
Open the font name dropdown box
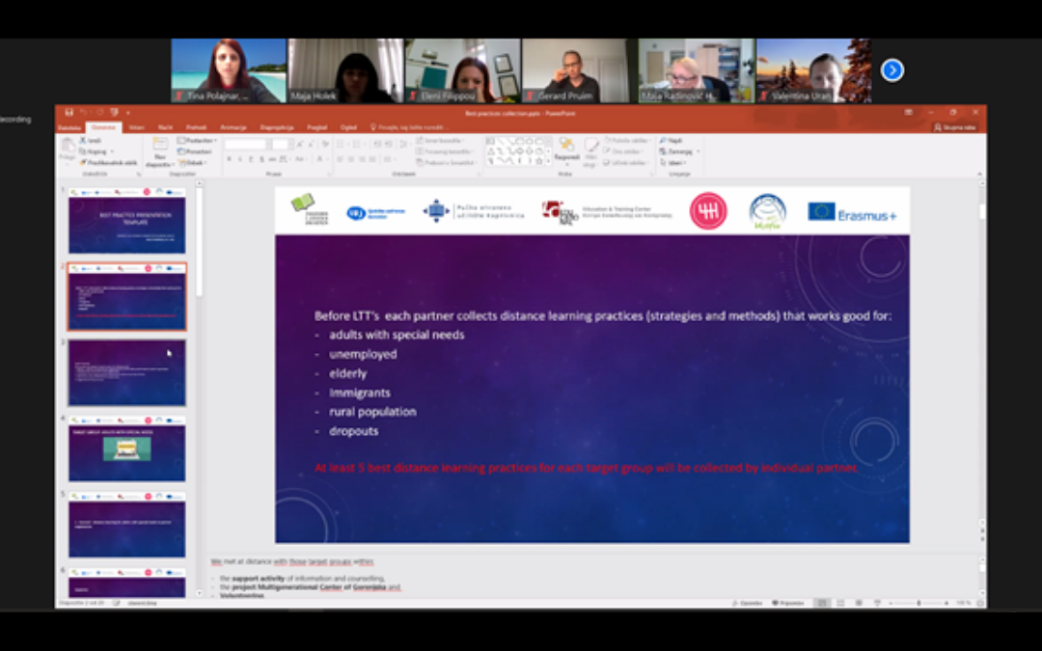[246, 144]
